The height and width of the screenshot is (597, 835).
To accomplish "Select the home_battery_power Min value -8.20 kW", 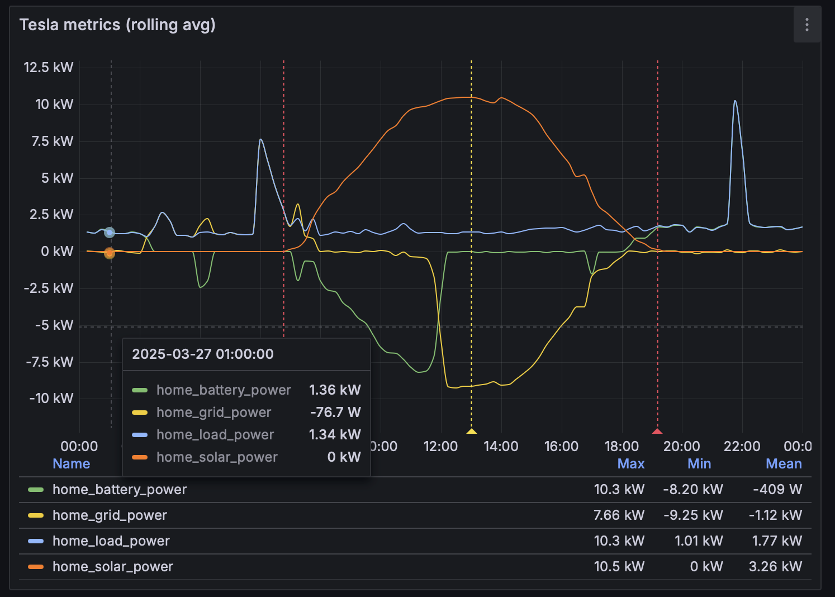I will (693, 490).
